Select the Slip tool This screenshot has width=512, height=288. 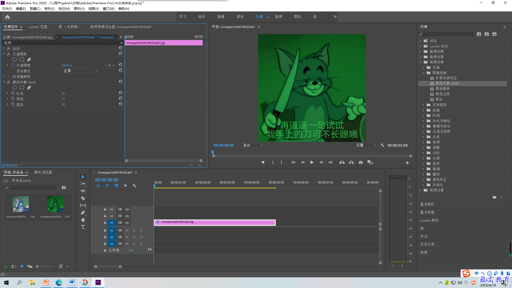point(83,205)
